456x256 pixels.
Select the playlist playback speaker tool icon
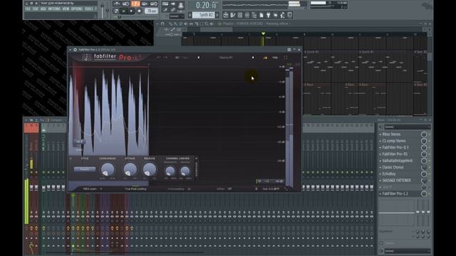212,23
